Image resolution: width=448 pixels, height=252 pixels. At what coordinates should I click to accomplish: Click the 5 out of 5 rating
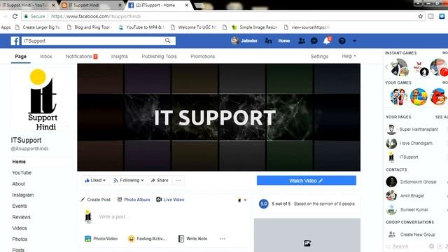tap(281, 204)
